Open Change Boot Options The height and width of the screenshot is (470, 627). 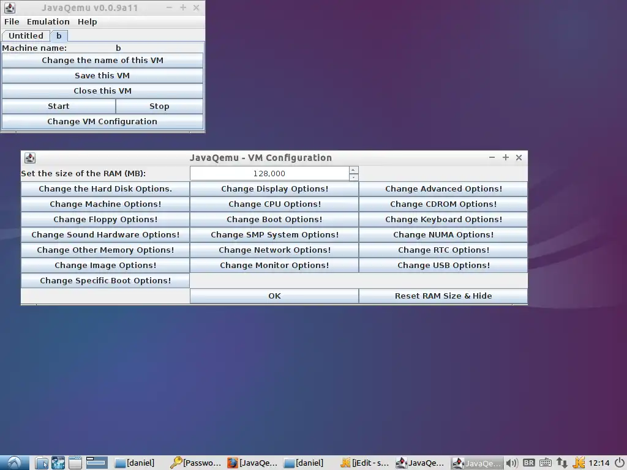point(274,220)
